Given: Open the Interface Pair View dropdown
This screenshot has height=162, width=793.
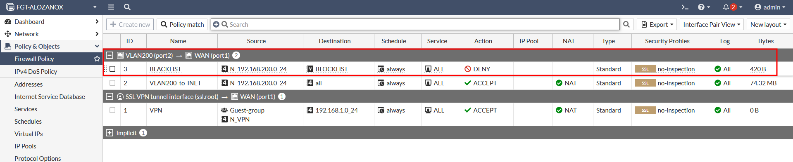Looking at the screenshot, I should 712,24.
